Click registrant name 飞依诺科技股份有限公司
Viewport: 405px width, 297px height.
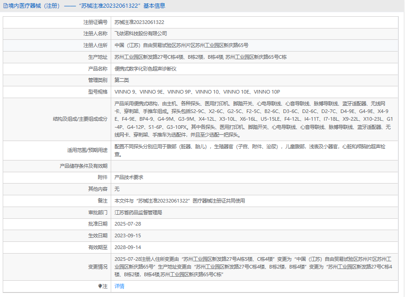click(x=141, y=34)
